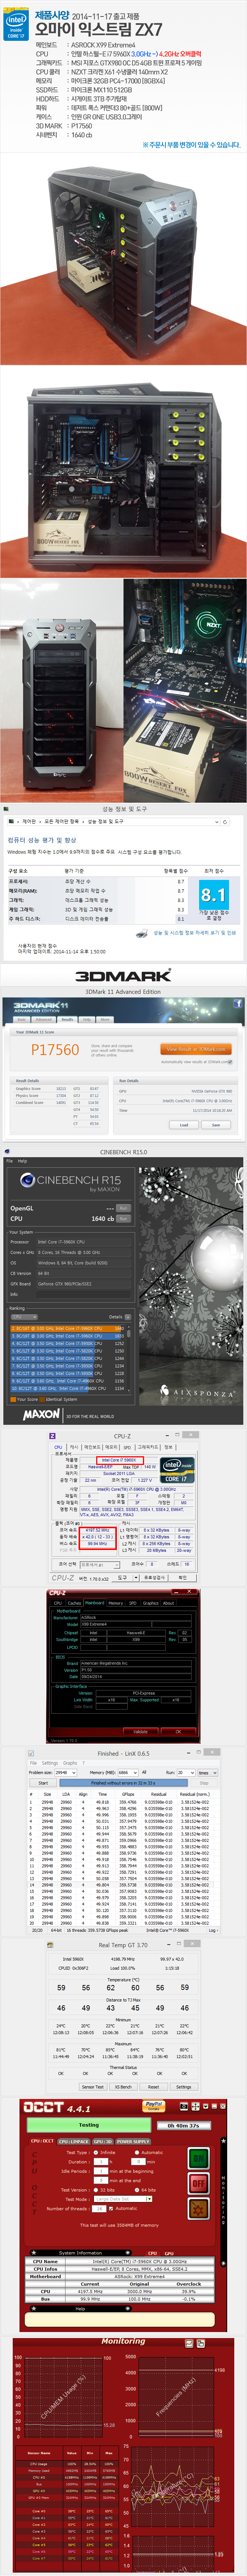247x2576 pixels.
Task: Run the OpenGL test in Cinebench
Action: pos(124,1208)
